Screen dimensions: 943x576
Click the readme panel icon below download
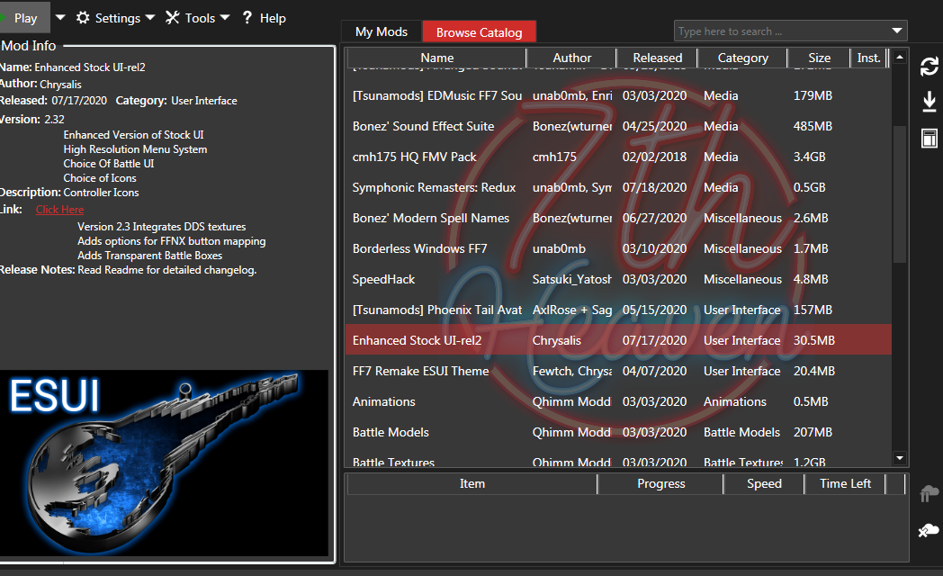coord(930,139)
